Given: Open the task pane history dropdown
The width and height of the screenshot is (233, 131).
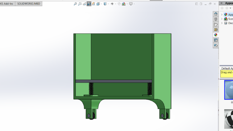Looking at the screenshot, I should click(230, 8).
